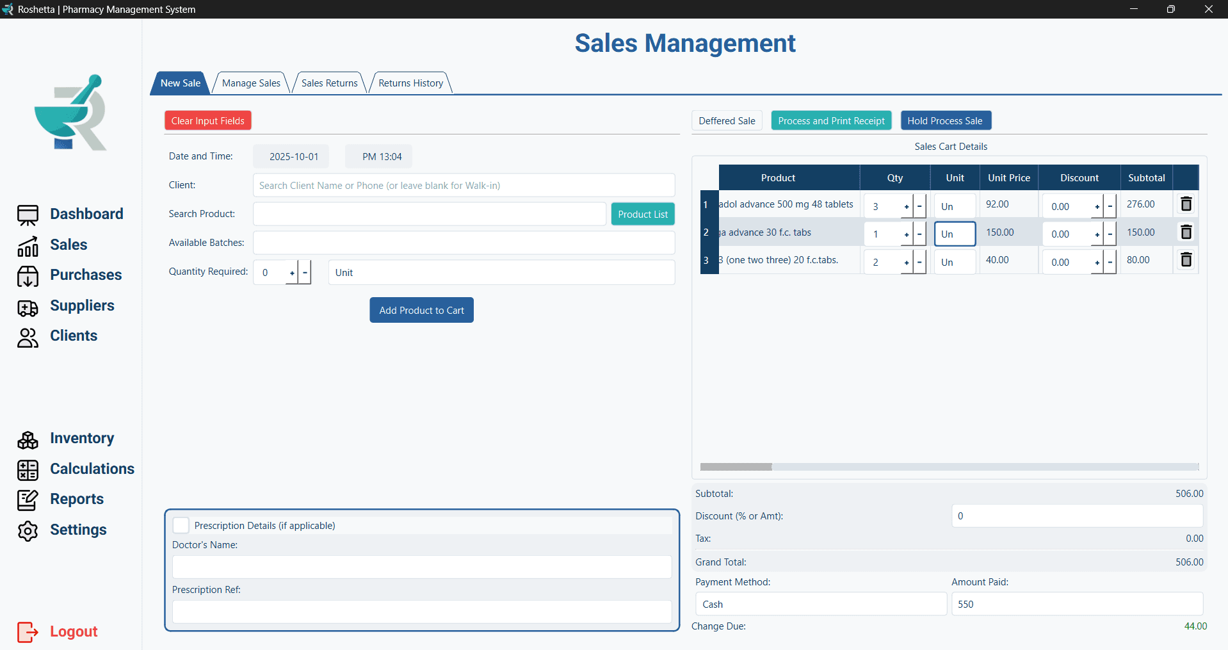The width and height of the screenshot is (1228, 650).
Task: Delete Panadol advance from the cart
Action: point(1185,204)
